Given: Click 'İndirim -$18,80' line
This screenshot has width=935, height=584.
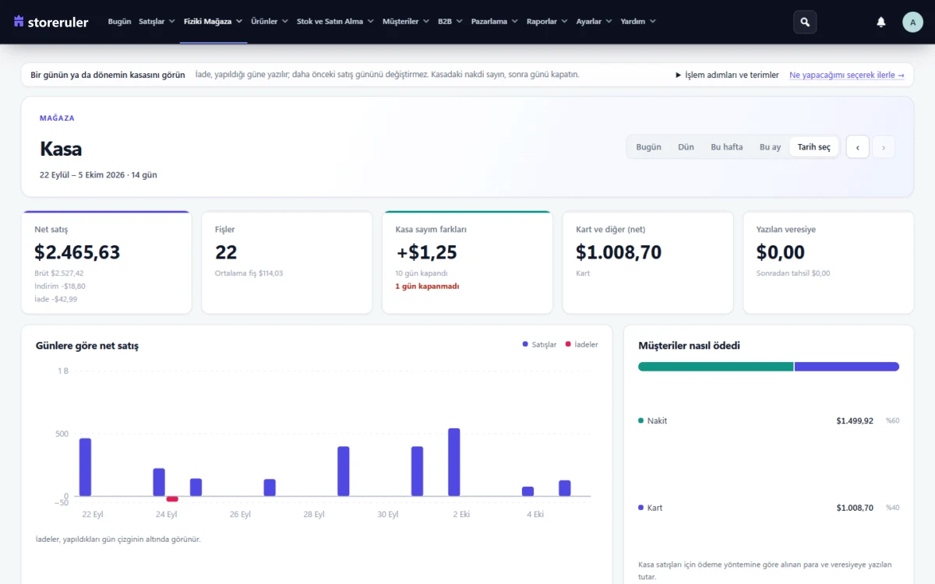Looking at the screenshot, I should [60, 287].
